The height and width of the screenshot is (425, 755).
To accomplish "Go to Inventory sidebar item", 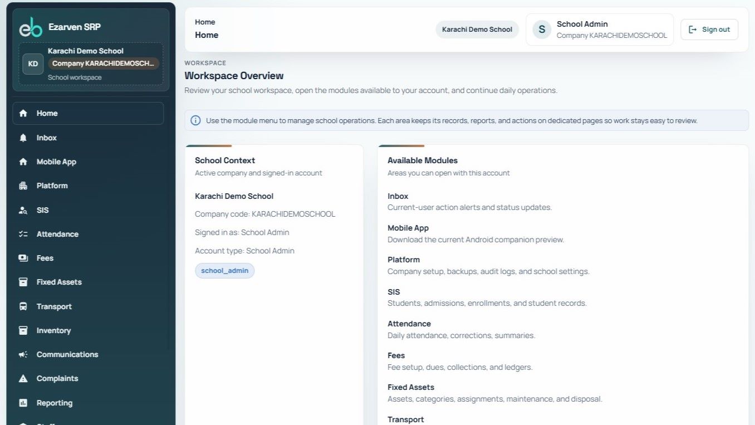I will pos(88,330).
